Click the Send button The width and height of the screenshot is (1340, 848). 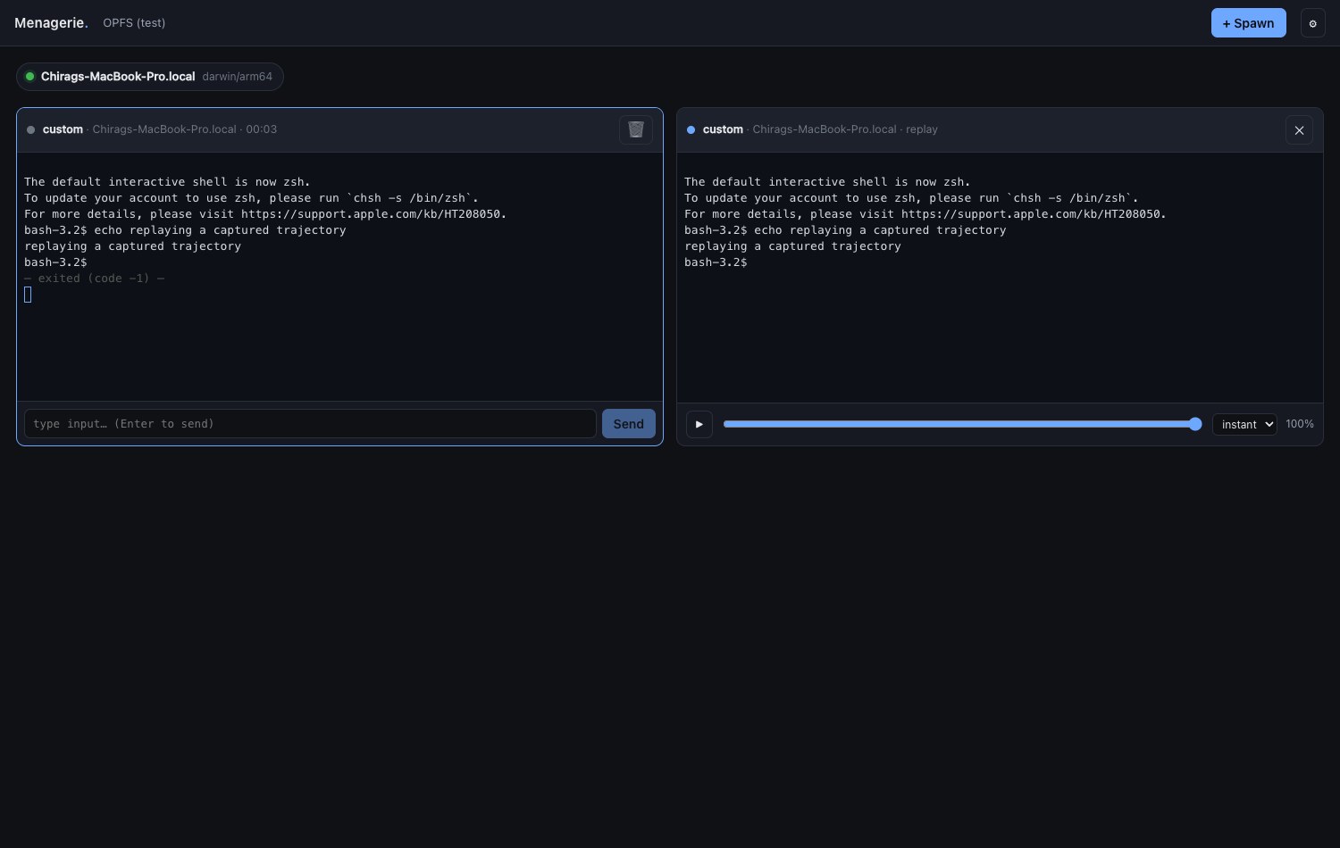pyautogui.click(x=629, y=424)
